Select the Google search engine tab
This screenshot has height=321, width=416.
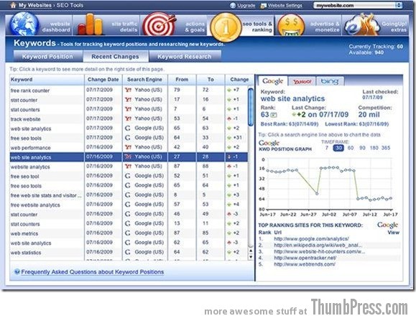point(272,81)
